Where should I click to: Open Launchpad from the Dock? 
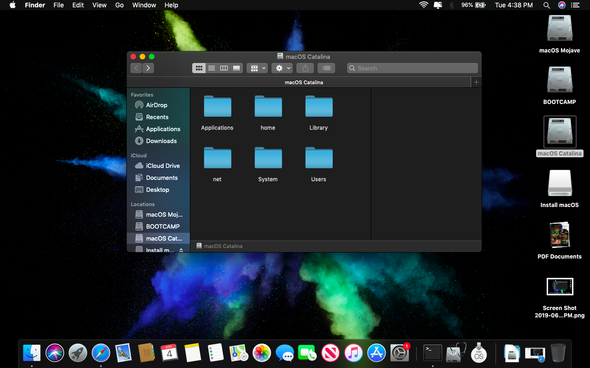[78, 353]
